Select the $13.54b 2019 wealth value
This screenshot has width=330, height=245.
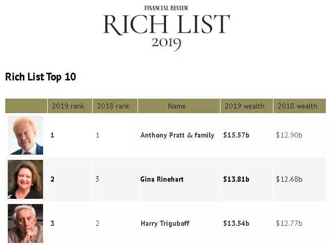(236, 224)
